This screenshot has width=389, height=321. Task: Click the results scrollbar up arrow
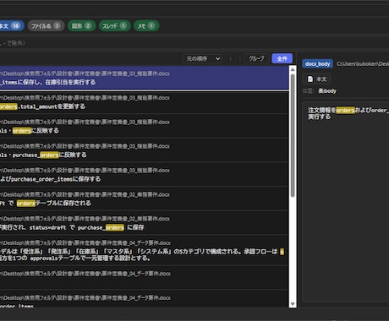[x=293, y=69]
